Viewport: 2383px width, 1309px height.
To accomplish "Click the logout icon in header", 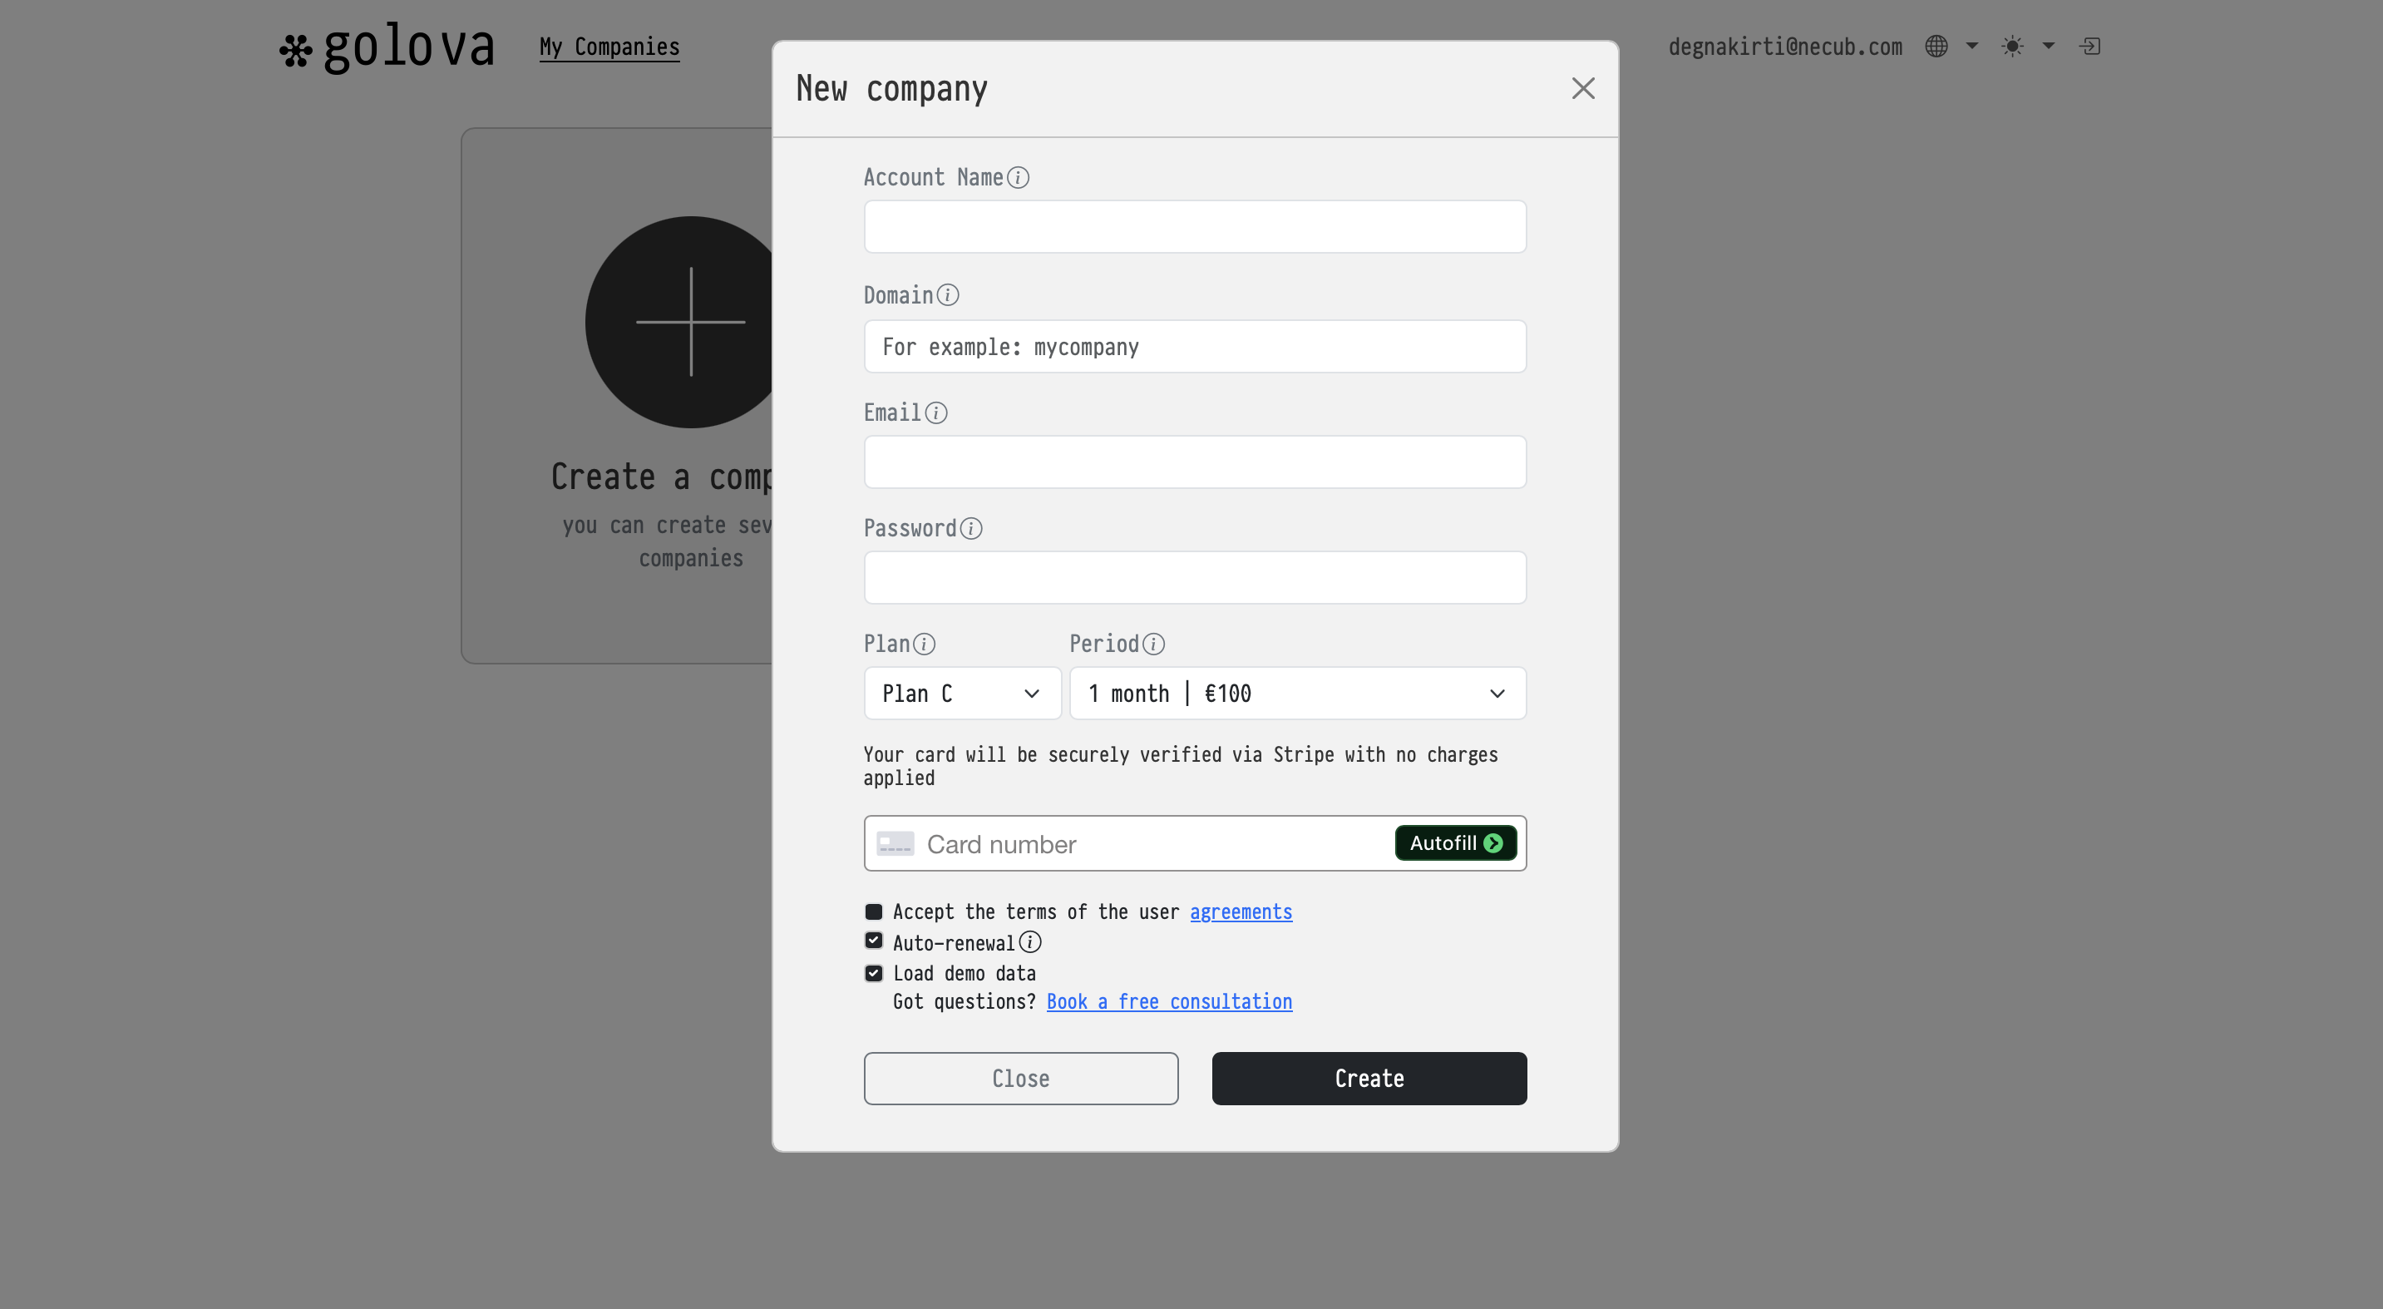I will click(x=2089, y=47).
